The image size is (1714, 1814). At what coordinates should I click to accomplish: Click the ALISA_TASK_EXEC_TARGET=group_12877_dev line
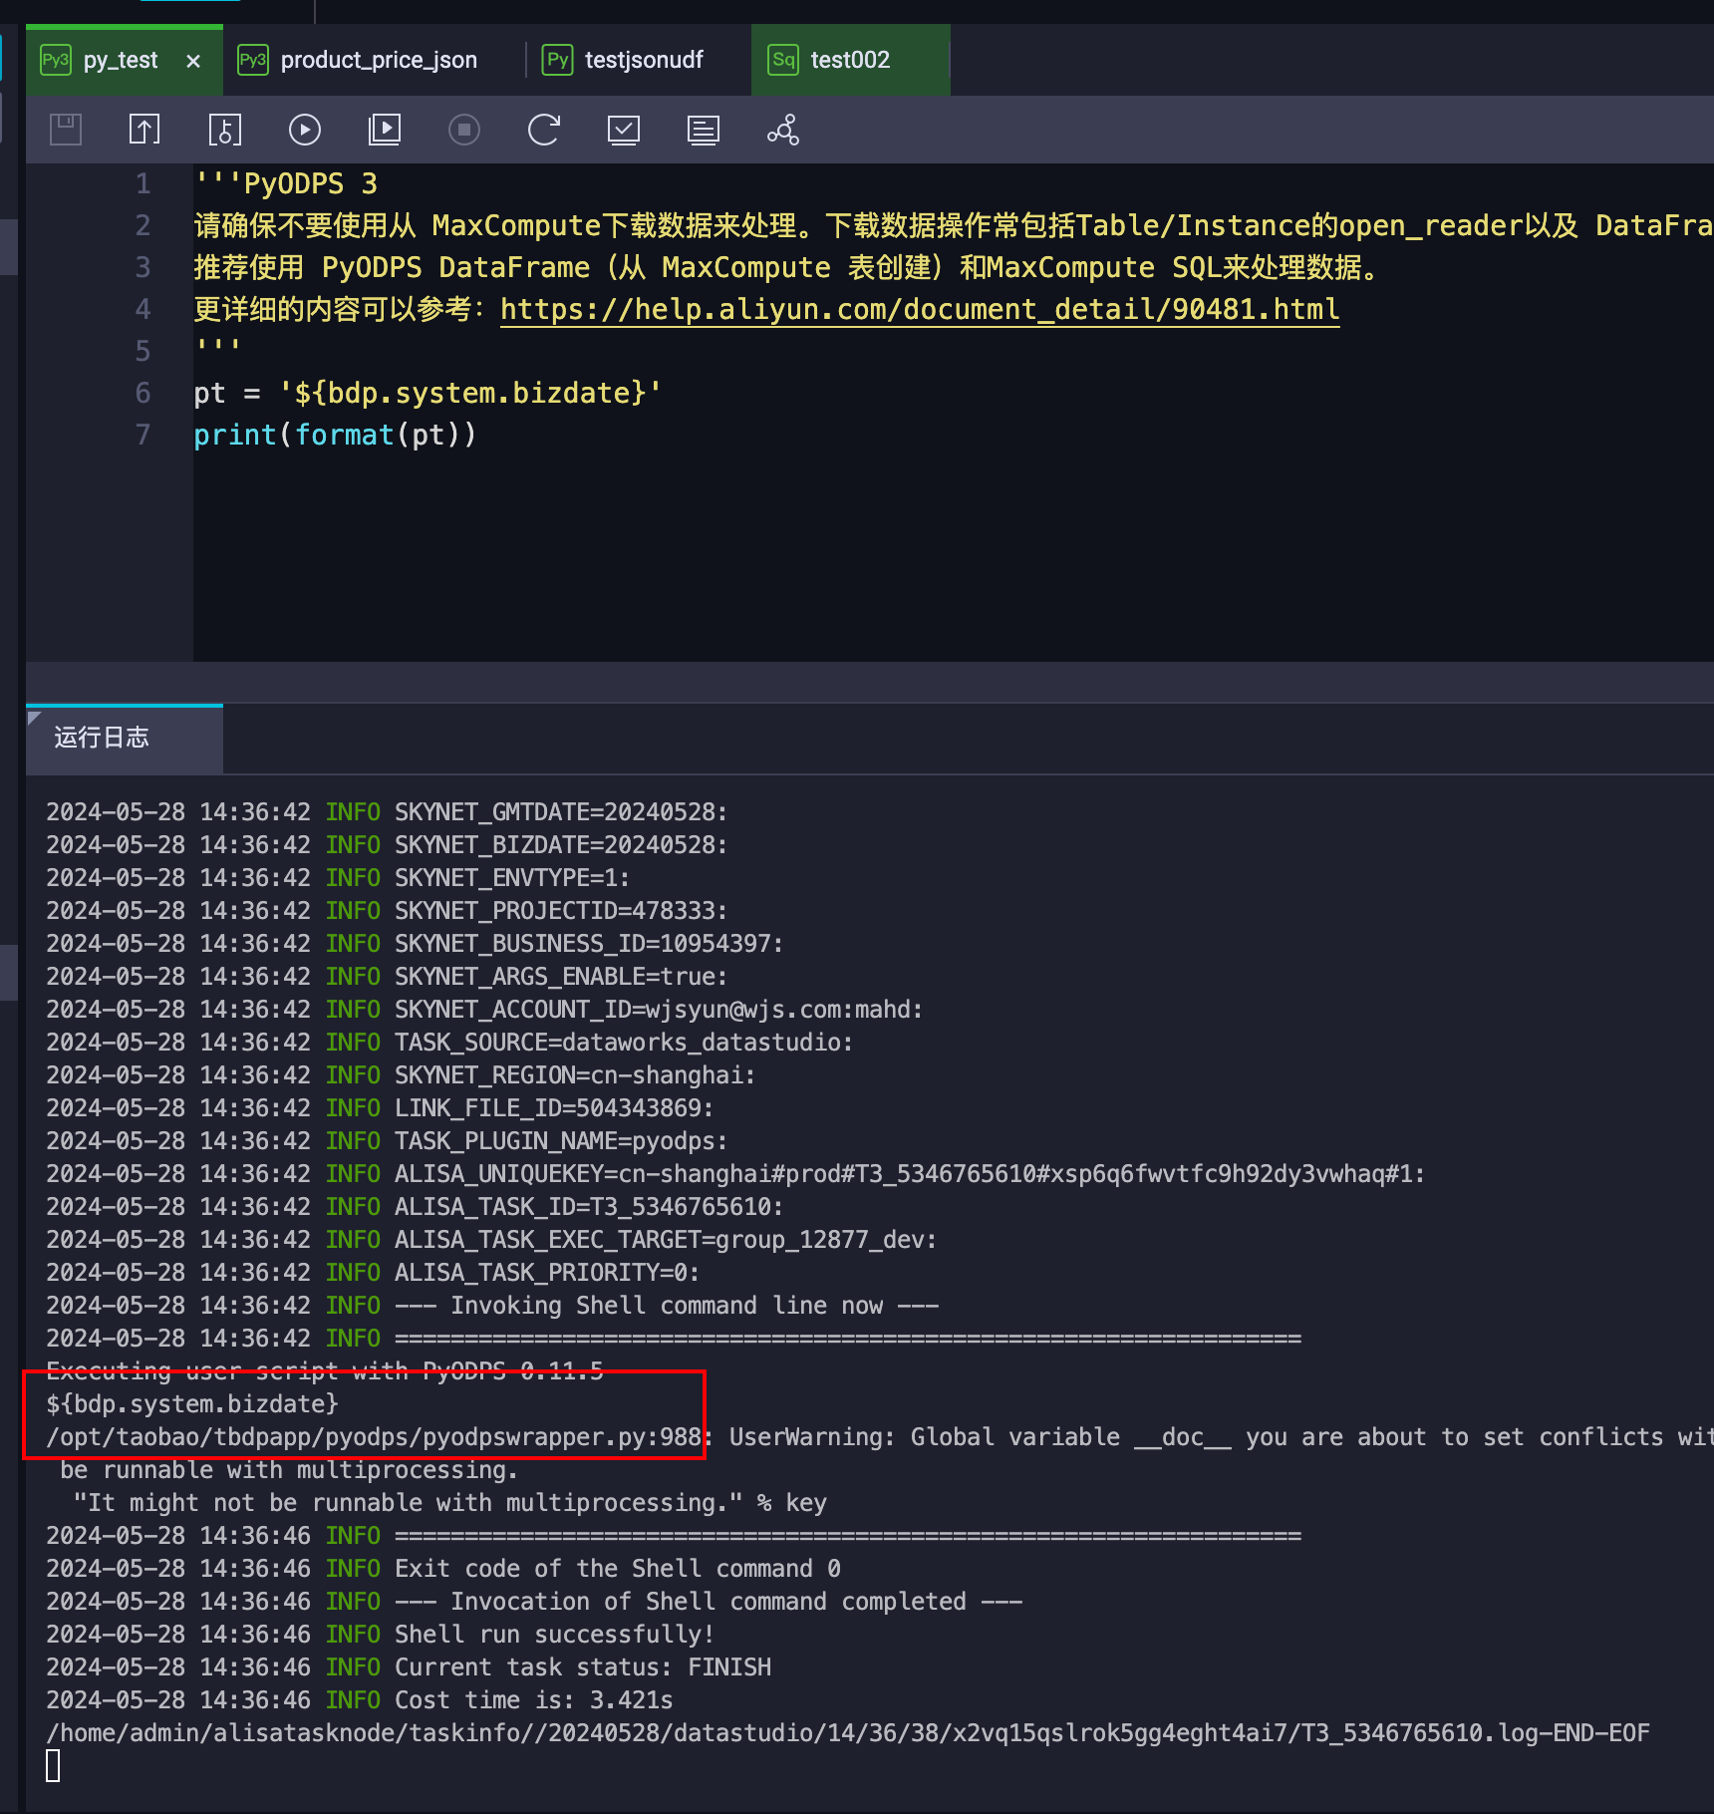[491, 1240]
